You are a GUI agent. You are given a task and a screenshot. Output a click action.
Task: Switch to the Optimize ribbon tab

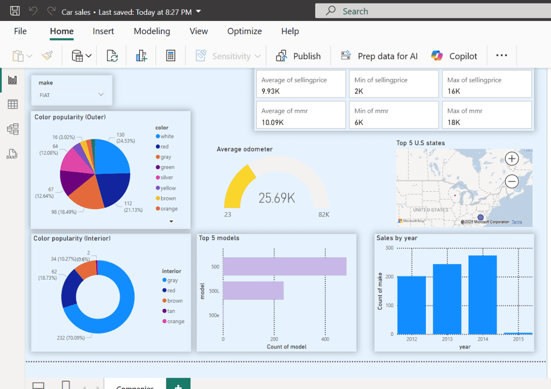coord(245,31)
